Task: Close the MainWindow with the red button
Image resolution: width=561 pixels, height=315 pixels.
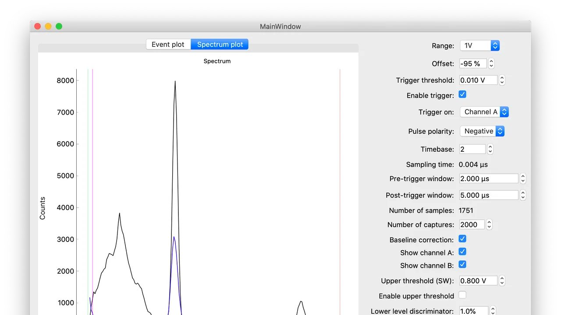Action: point(38,26)
